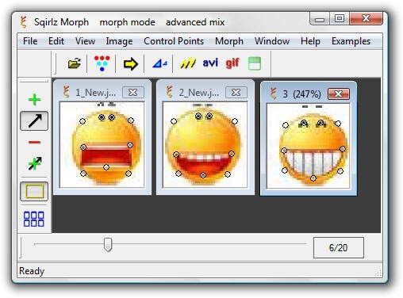This screenshot has width=403, height=298.
Task: Open image file with folder icon
Action: click(x=75, y=63)
